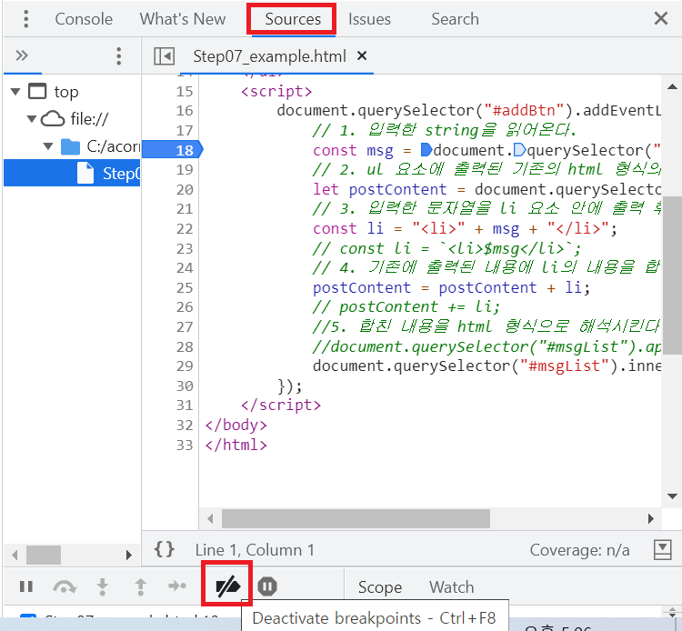Image resolution: width=682 pixels, height=631 pixels.
Task: Open the Watch pane tab
Action: [451, 587]
